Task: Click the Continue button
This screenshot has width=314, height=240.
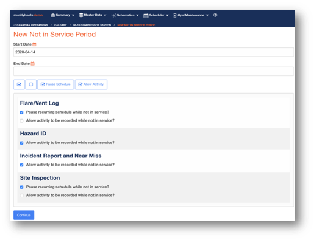Action: [24, 215]
